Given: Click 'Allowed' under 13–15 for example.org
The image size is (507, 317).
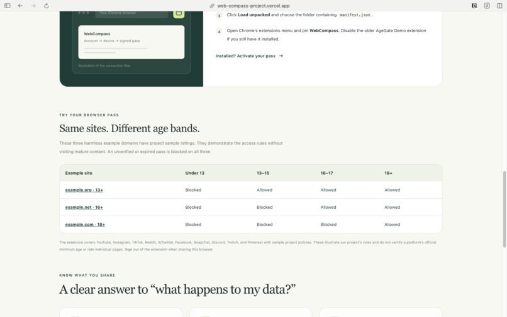Looking at the screenshot, I should pyautogui.click(x=264, y=190).
